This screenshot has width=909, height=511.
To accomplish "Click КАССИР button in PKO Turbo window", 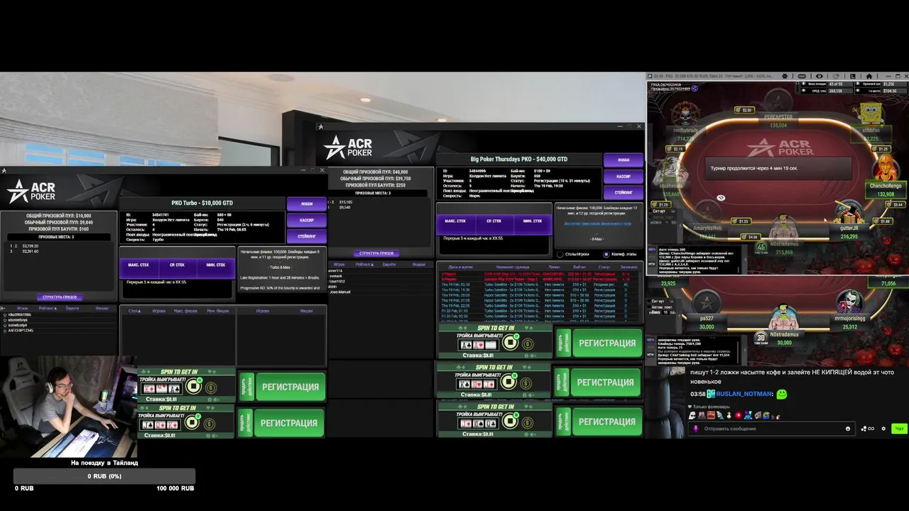I will (x=307, y=220).
